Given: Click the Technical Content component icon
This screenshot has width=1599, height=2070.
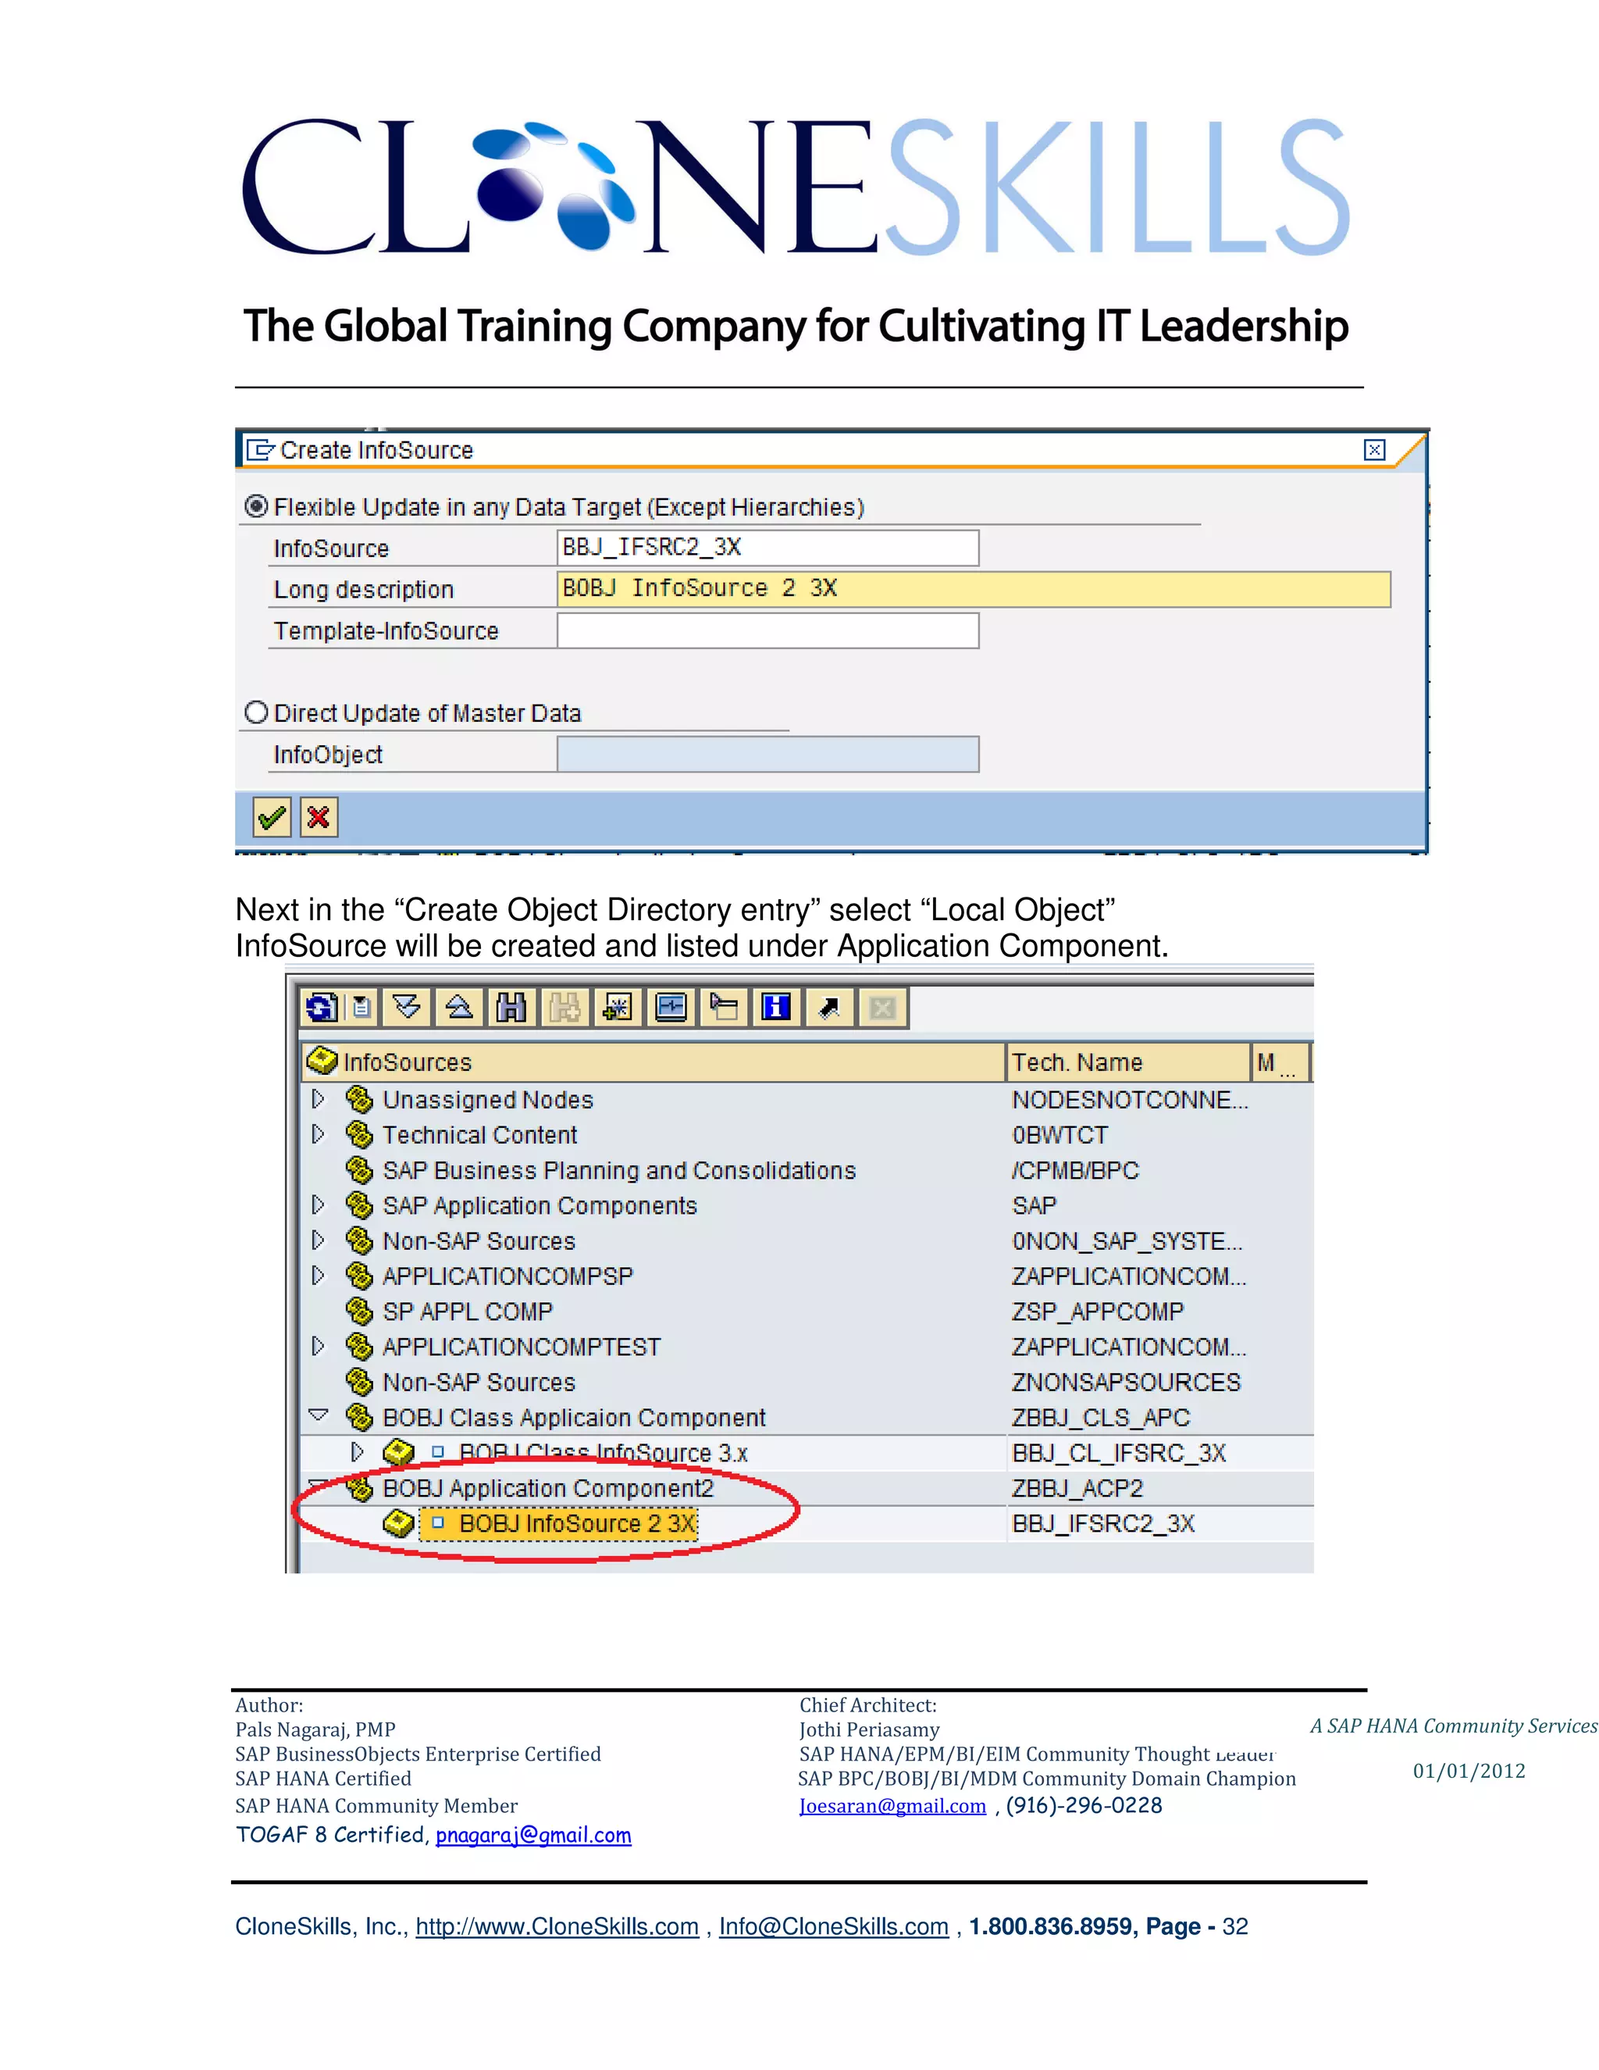Looking at the screenshot, I should coord(359,1134).
